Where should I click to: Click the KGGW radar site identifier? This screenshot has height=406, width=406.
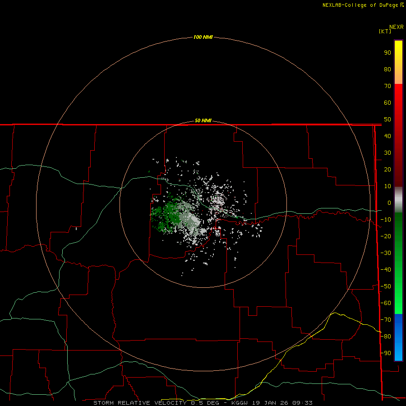[x=240, y=403]
